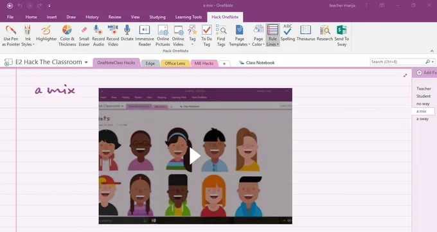The image size is (437, 232).
Task: Open the Office Lens section tab
Action: tap(175, 63)
